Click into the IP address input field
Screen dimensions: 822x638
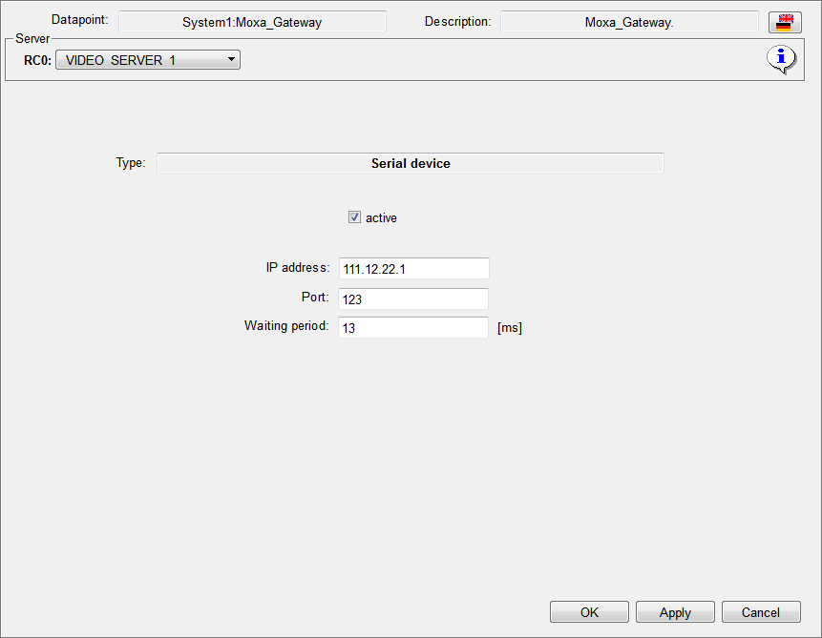click(413, 269)
